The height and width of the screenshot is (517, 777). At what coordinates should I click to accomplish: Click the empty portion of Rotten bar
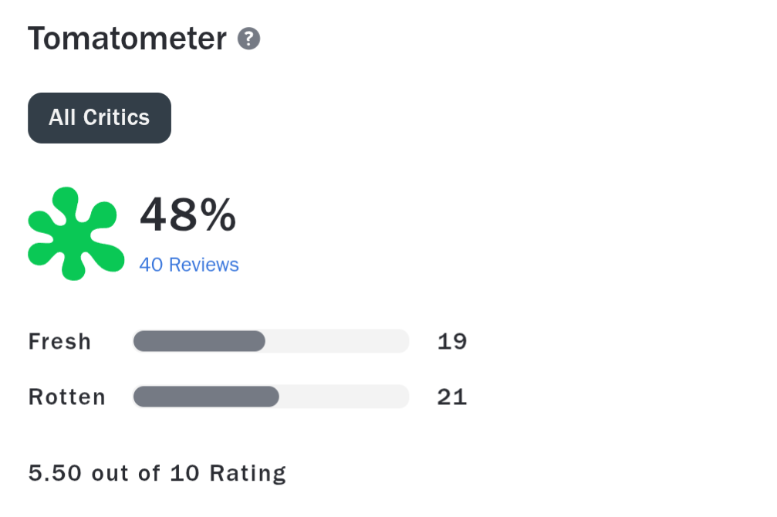343,397
